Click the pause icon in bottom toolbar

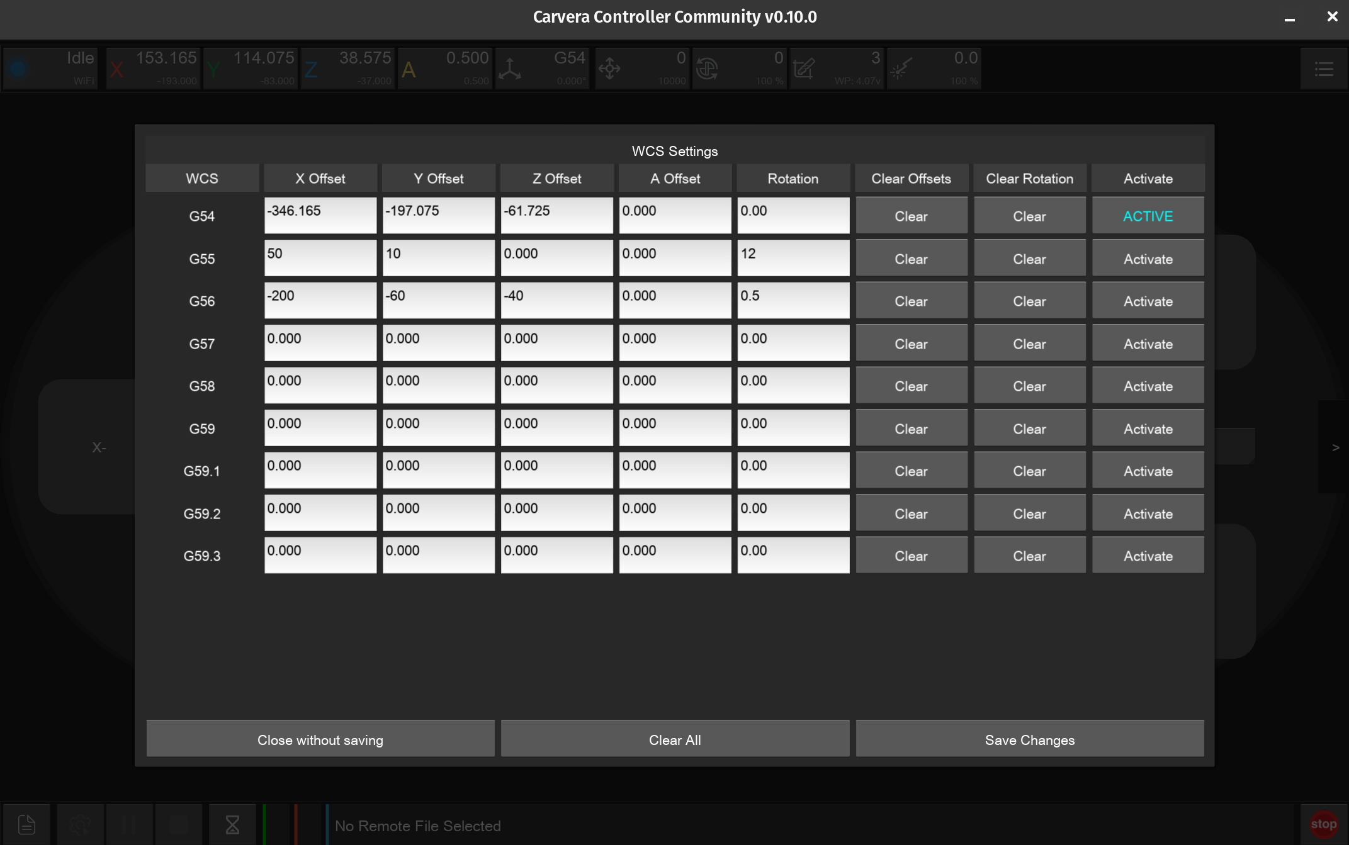click(128, 824)
